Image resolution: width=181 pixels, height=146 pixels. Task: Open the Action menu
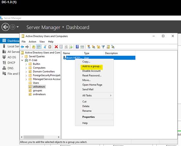click(x=32, y=42)
